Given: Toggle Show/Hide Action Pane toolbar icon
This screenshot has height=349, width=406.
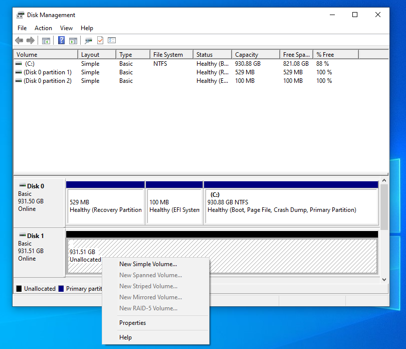Looking at the screenshot, I should coord(73,41).
